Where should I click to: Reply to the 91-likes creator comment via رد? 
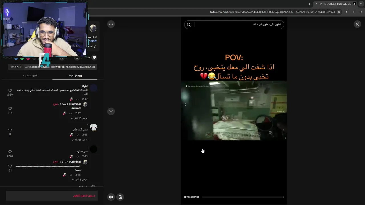[70, 175]
